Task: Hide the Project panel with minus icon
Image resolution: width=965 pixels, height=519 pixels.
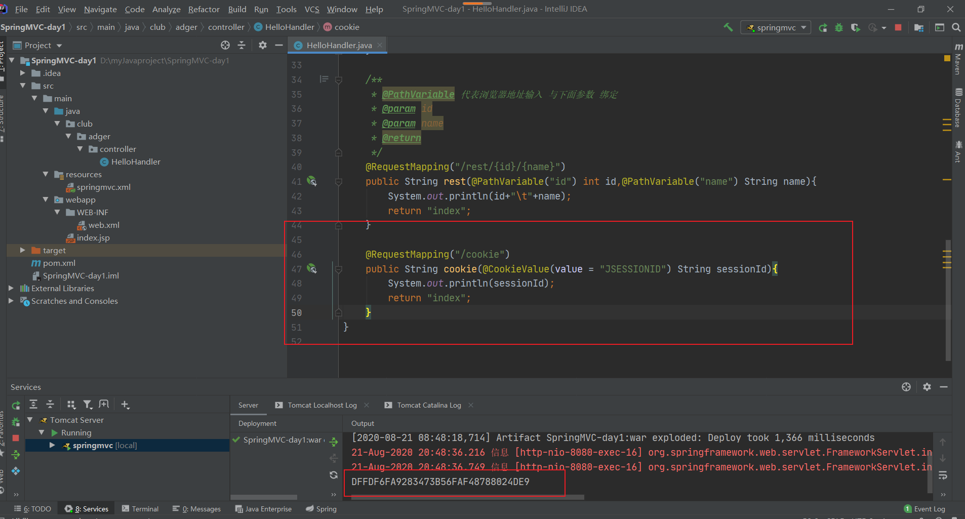Action: (x=278, y=45)
